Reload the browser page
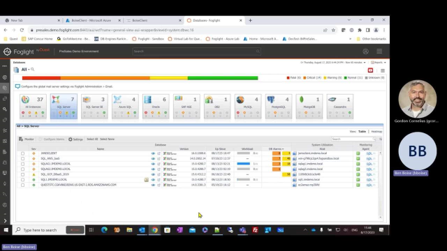The width and height of the screenshot is (447, 251). click(22, 30)
